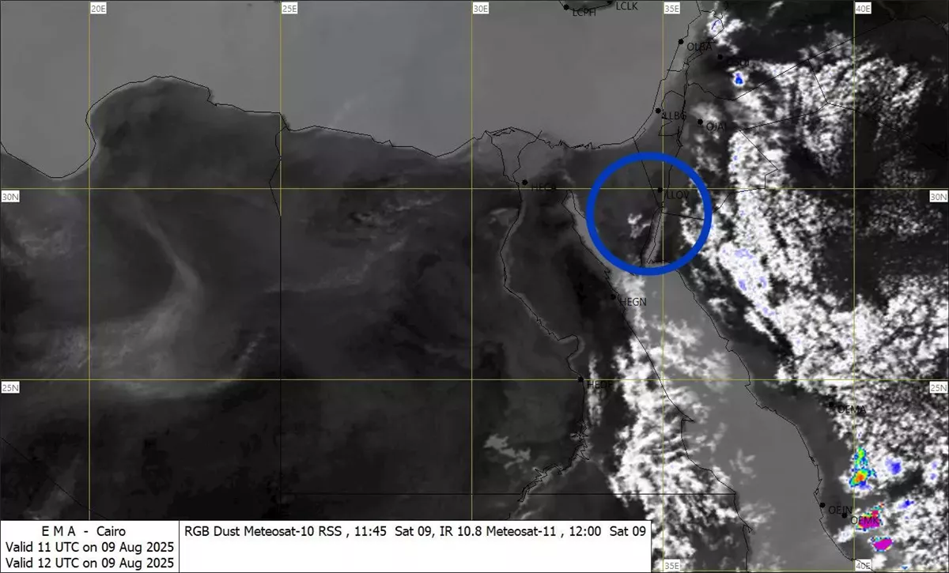Click the HEGN station label
The height and width of the screenshot is (573, 949).
click(x=633, y=302)
